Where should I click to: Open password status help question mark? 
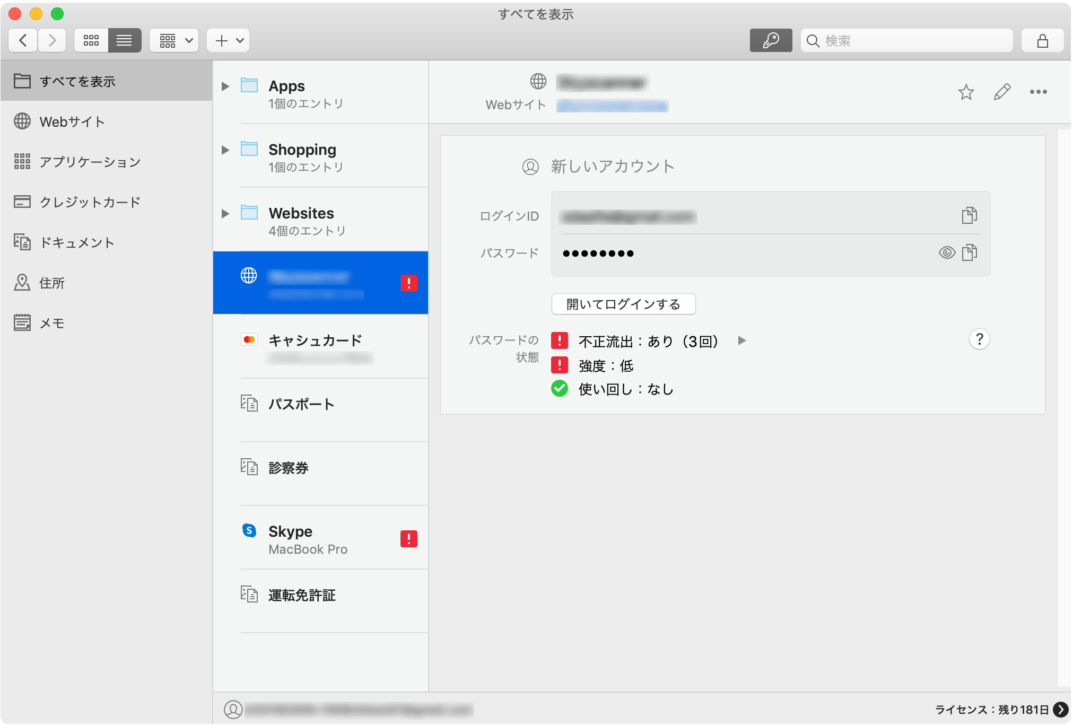click(980, 339)
